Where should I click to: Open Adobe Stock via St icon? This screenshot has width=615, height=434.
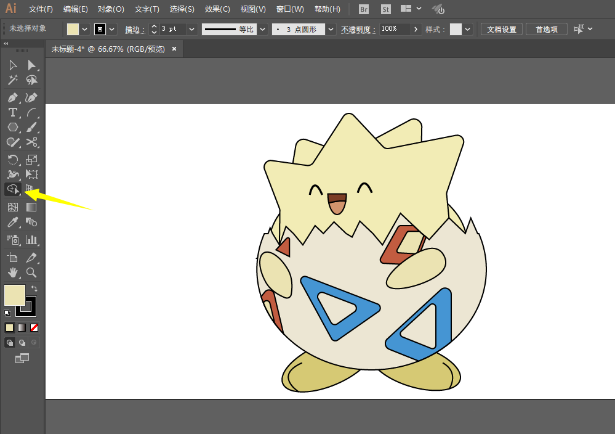386,9
